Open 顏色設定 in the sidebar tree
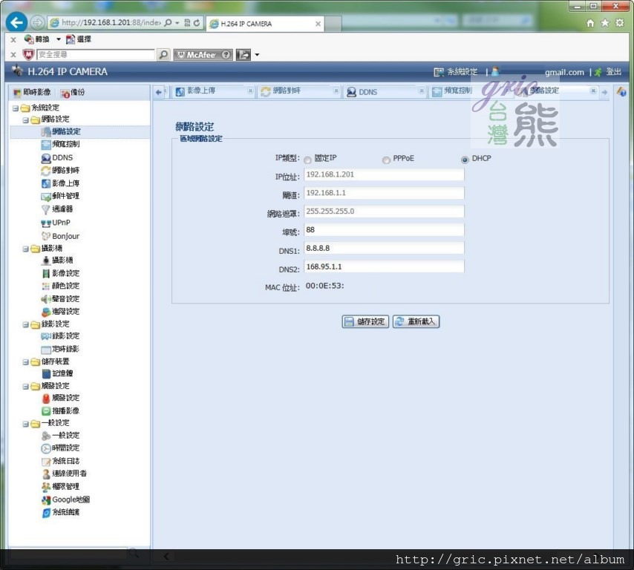Screen dimensions: 634x570 [60, 286]
